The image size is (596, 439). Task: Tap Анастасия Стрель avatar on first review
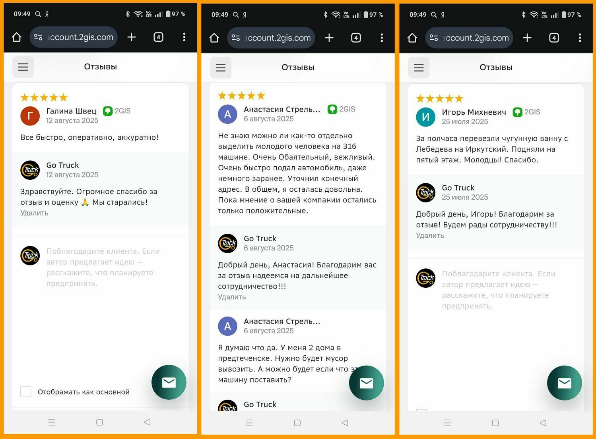[x=228, y=114]
